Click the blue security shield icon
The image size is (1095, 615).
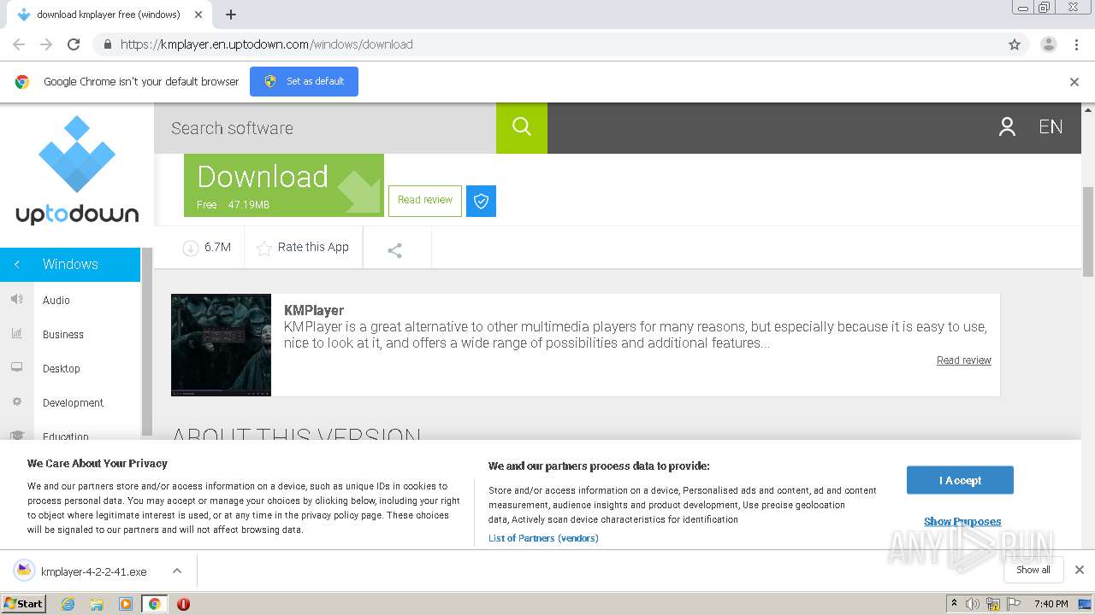tap(481, 201)
